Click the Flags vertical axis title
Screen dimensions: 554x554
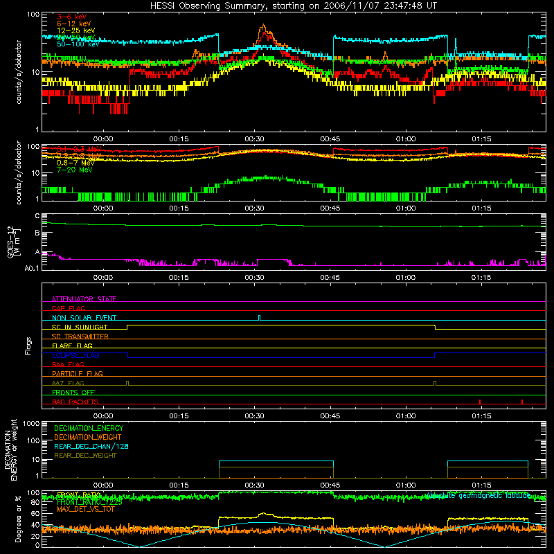tap(28, 346)
